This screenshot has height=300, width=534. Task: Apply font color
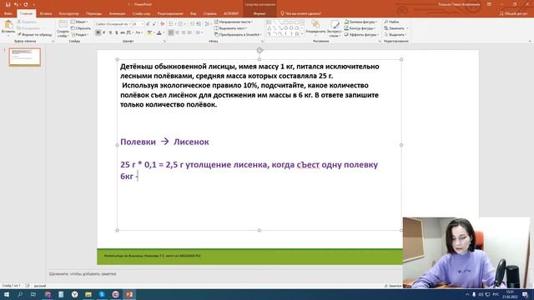[159, 32]
